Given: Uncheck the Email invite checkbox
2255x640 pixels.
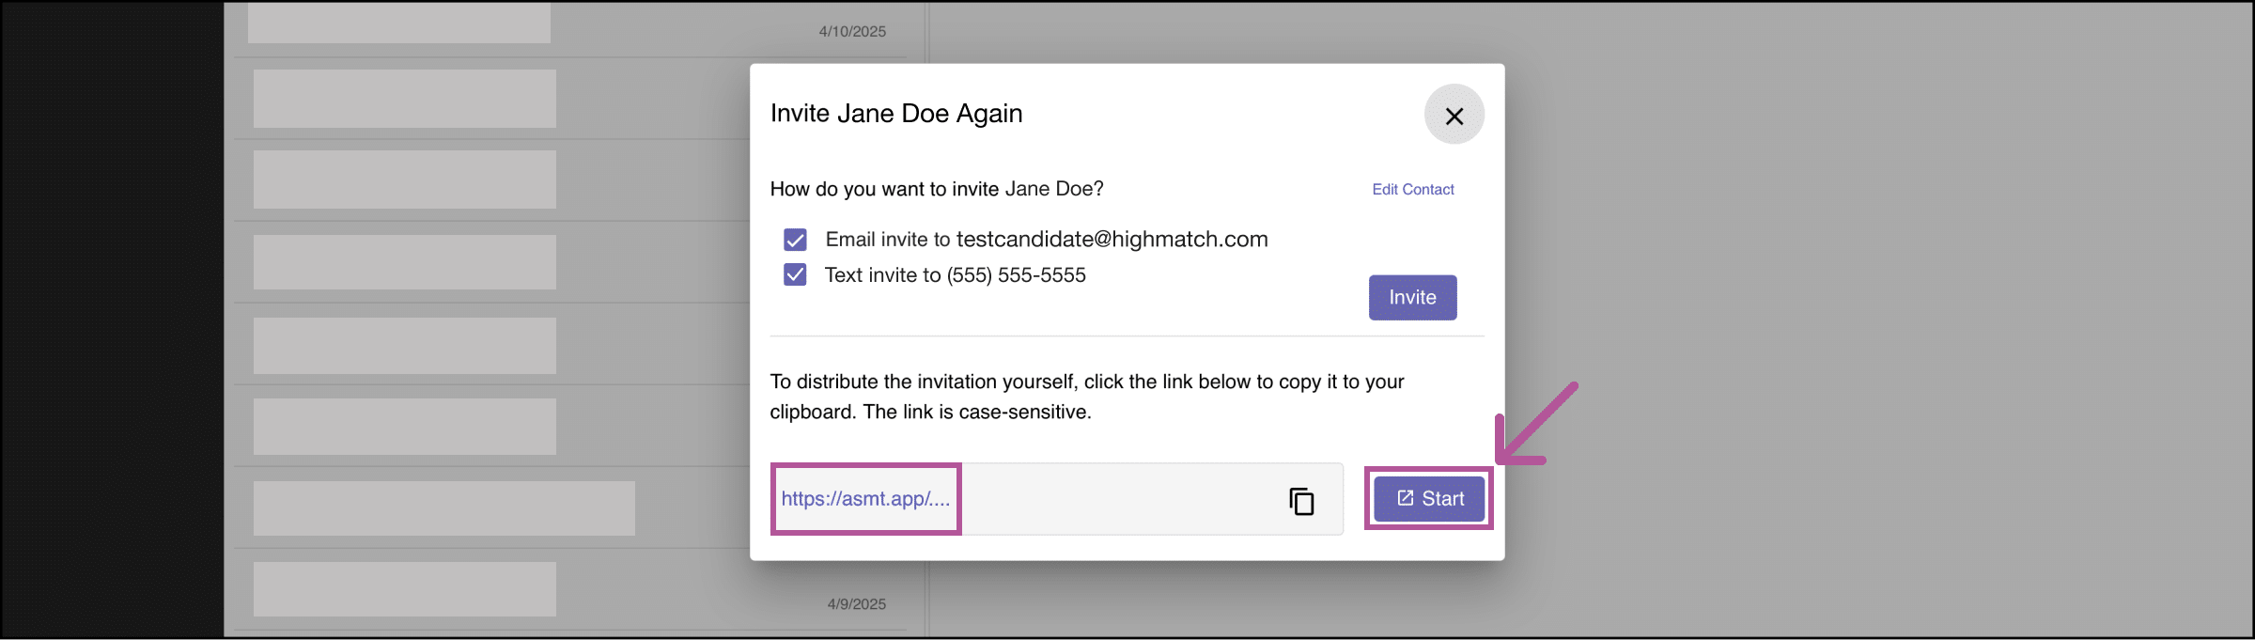Looking at the screenshot, I should [x=795, y=240].
